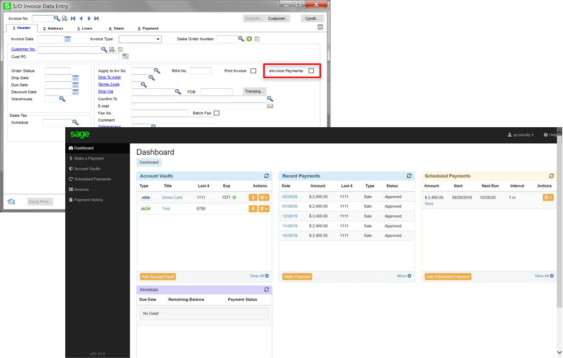The image size is (563, 358).
Task: Click More link in Recent Payments
Action: 404,276
